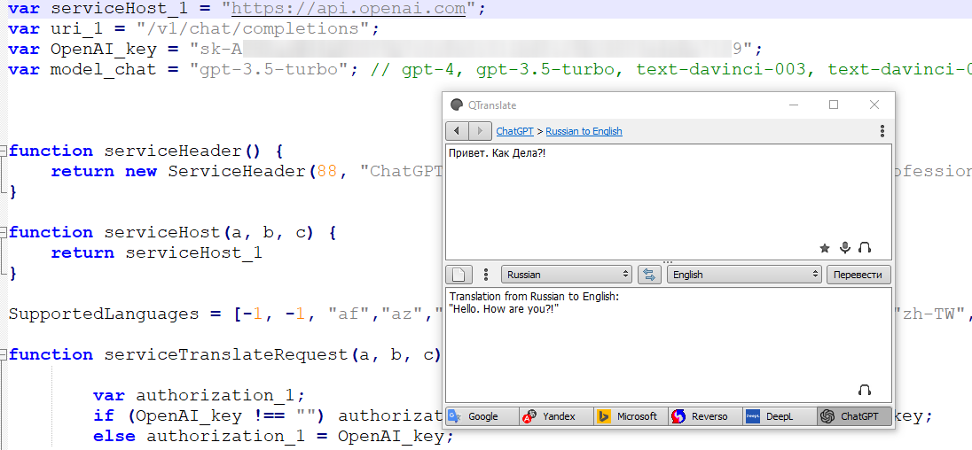The image size is (972, 450).
Task: Open the Russian source language dropdown
Action: tap(567, 275)
